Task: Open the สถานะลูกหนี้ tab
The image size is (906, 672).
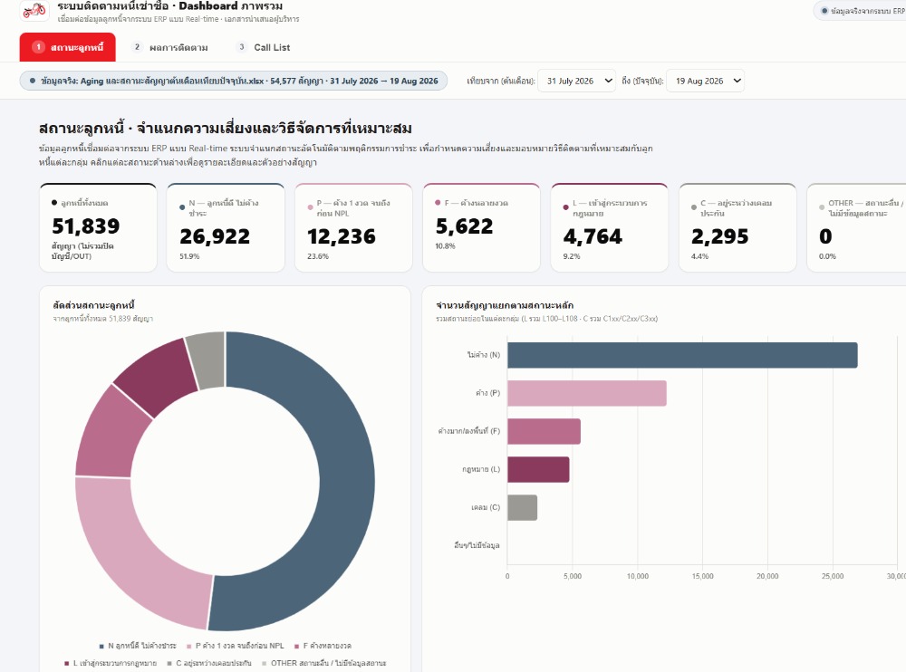Action: tap(68, 47)
